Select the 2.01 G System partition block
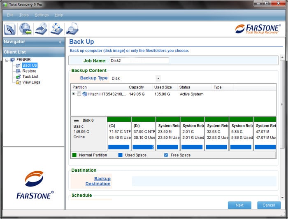This screenshot has height=219, width=288. coord(192,134)
